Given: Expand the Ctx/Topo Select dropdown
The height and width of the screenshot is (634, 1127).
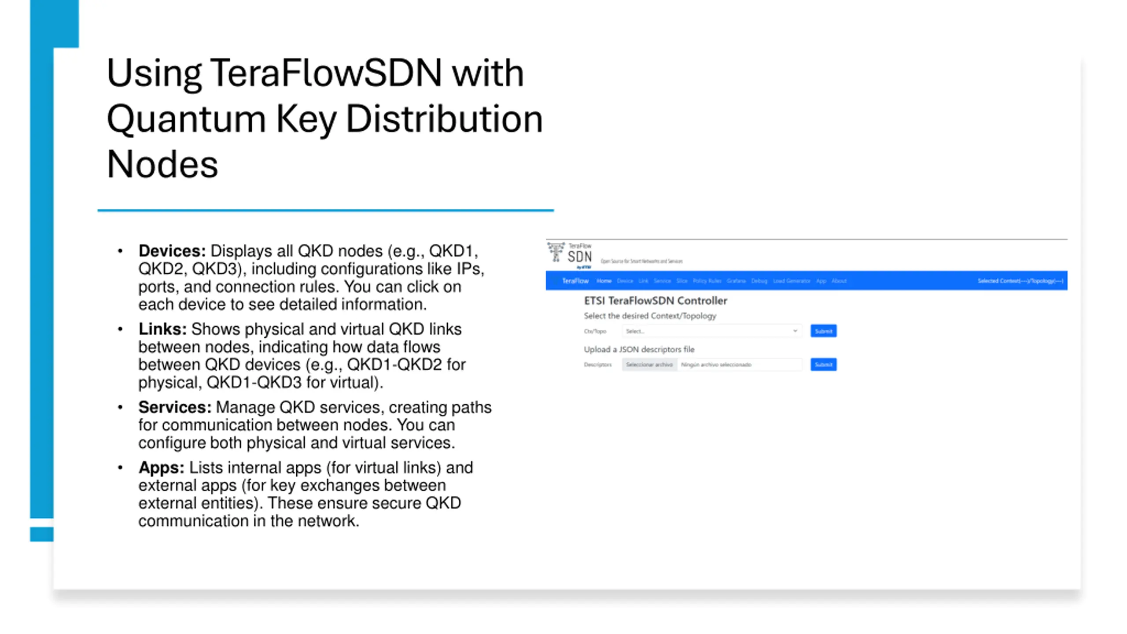Looking at the screenshot, I should 711,331.
